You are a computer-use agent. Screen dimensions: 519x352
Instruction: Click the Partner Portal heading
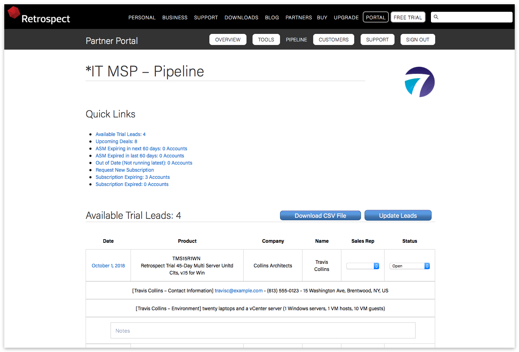click(x=112, y=41)
